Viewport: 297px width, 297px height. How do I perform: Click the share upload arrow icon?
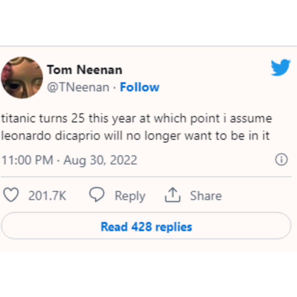click(173, 195)
